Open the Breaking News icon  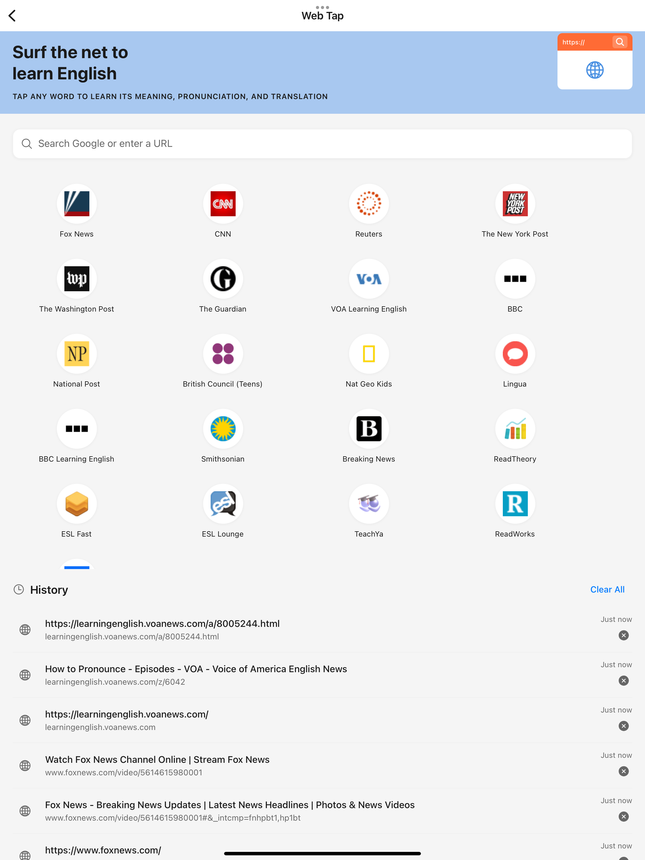click(x=368, y=429)
